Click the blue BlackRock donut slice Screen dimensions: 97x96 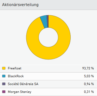[x=44, y=22]
